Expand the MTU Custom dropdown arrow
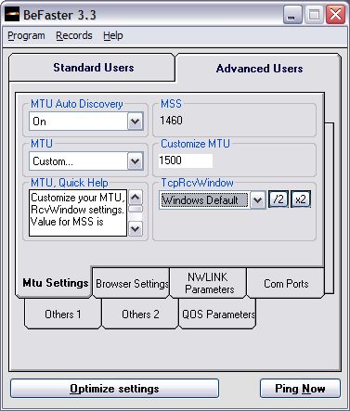 pos(136,161)
